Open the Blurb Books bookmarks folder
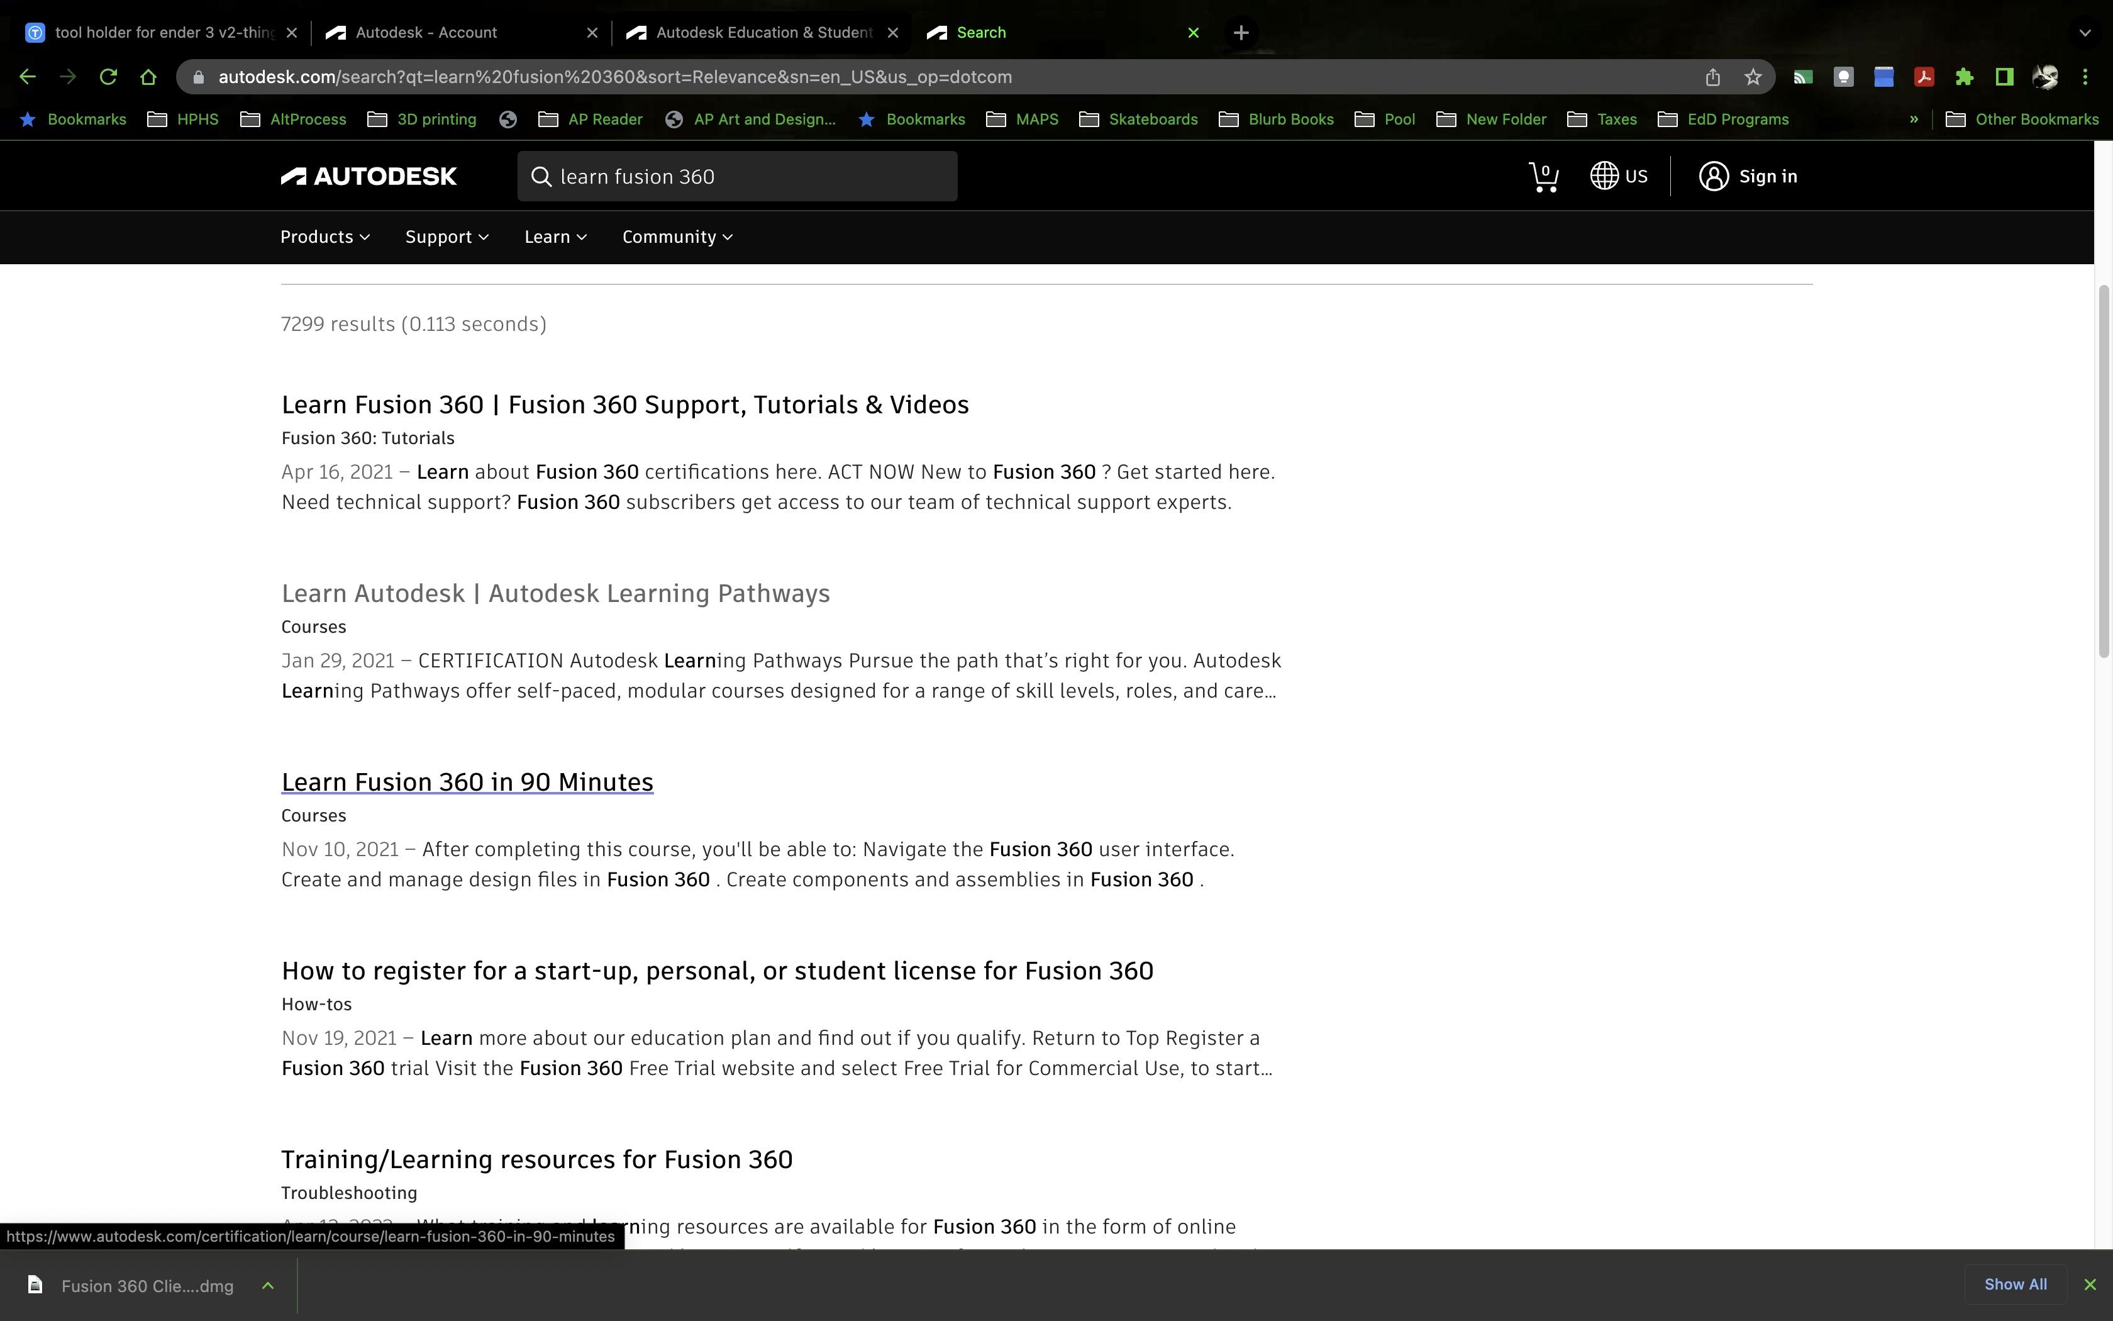2113x1321 pixels. 1277,119
